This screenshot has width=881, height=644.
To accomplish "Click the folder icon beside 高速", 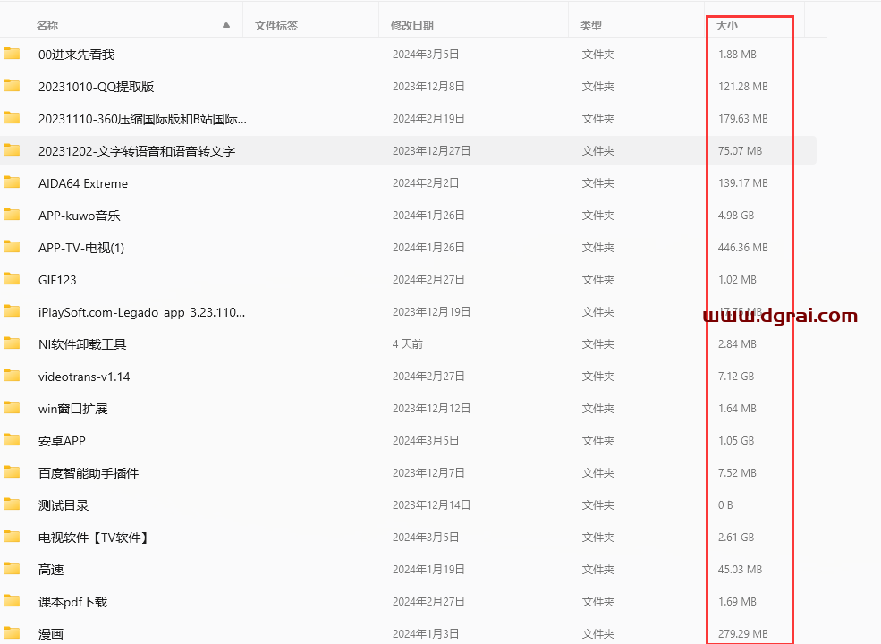I will pyautogui.click(x=12, y=569).
